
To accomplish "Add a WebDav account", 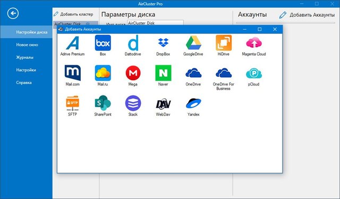I will pyautogui.click(x=163, y=103).
